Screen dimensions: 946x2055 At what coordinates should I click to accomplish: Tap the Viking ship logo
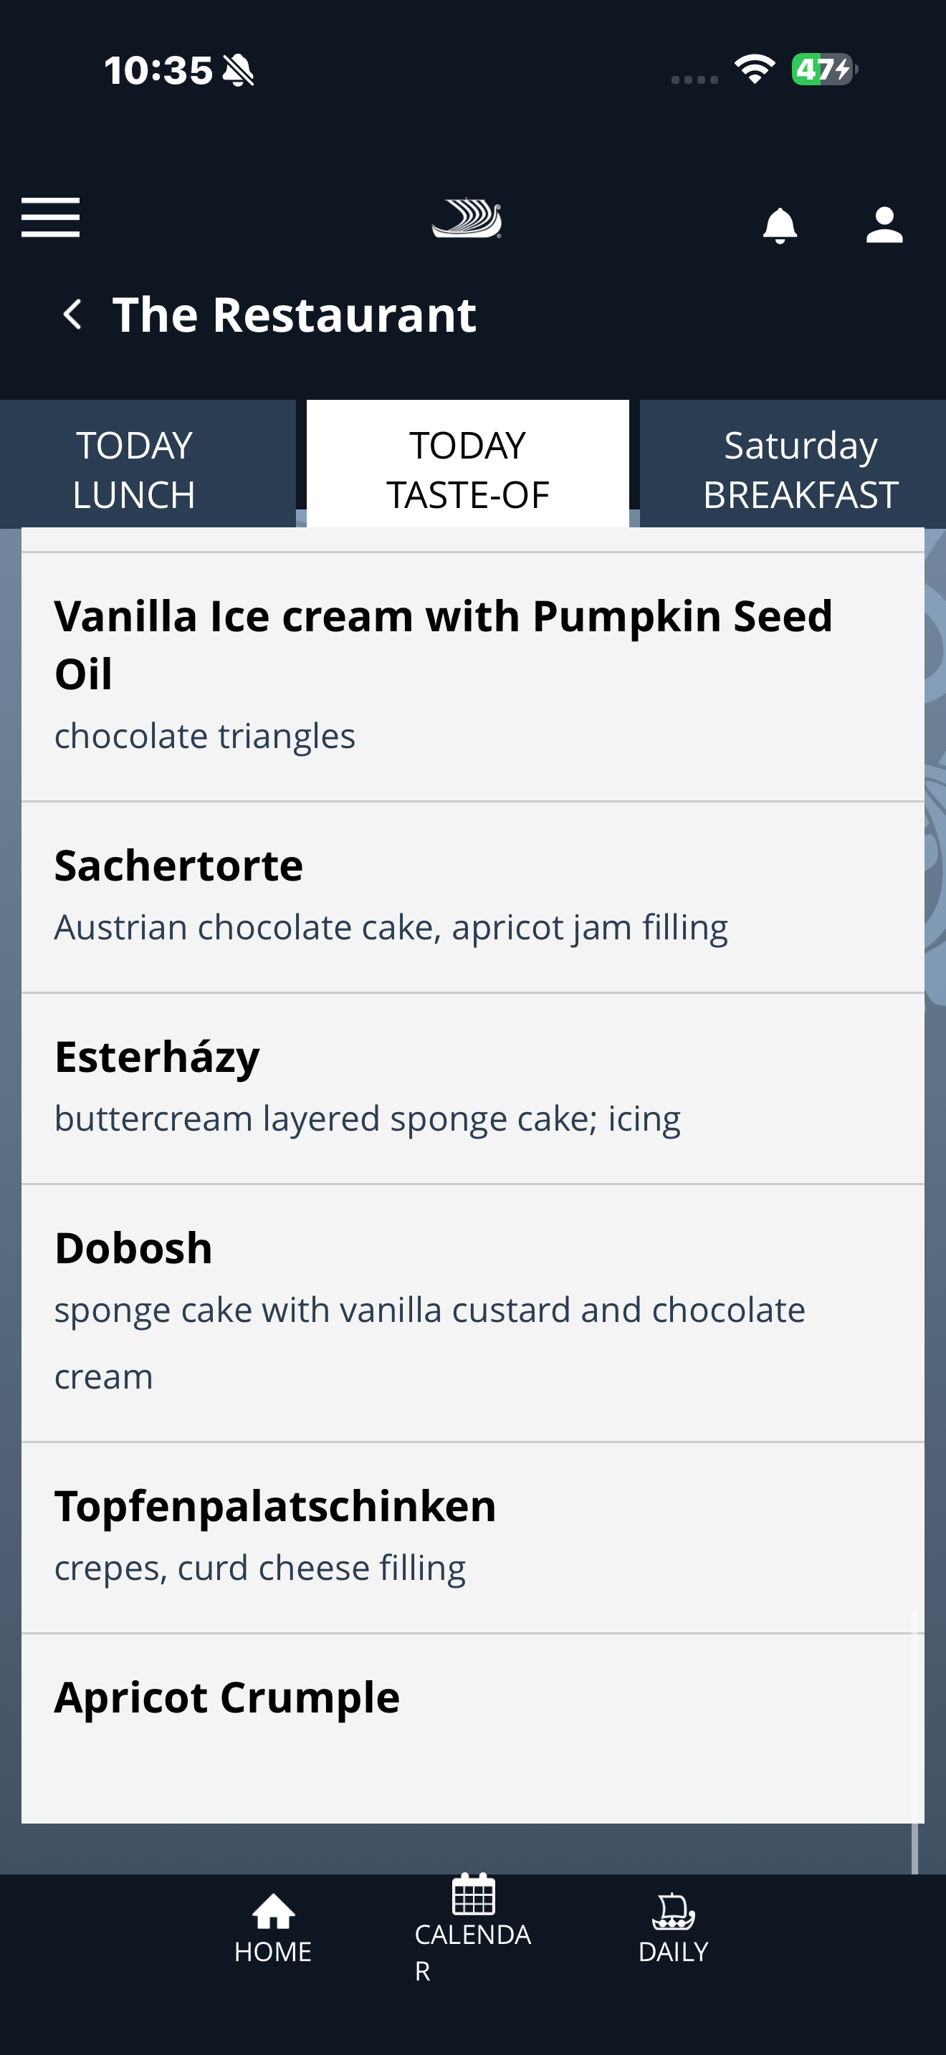click(467, 219)
